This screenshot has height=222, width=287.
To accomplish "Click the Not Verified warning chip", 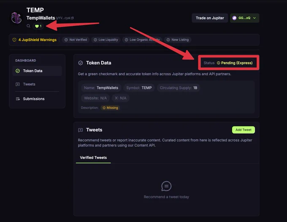I will (76, 40).
